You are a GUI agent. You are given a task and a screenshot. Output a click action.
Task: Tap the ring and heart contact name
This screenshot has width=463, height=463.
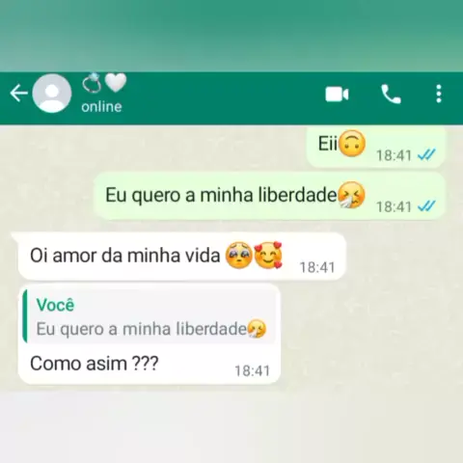(x=104, y=83)
